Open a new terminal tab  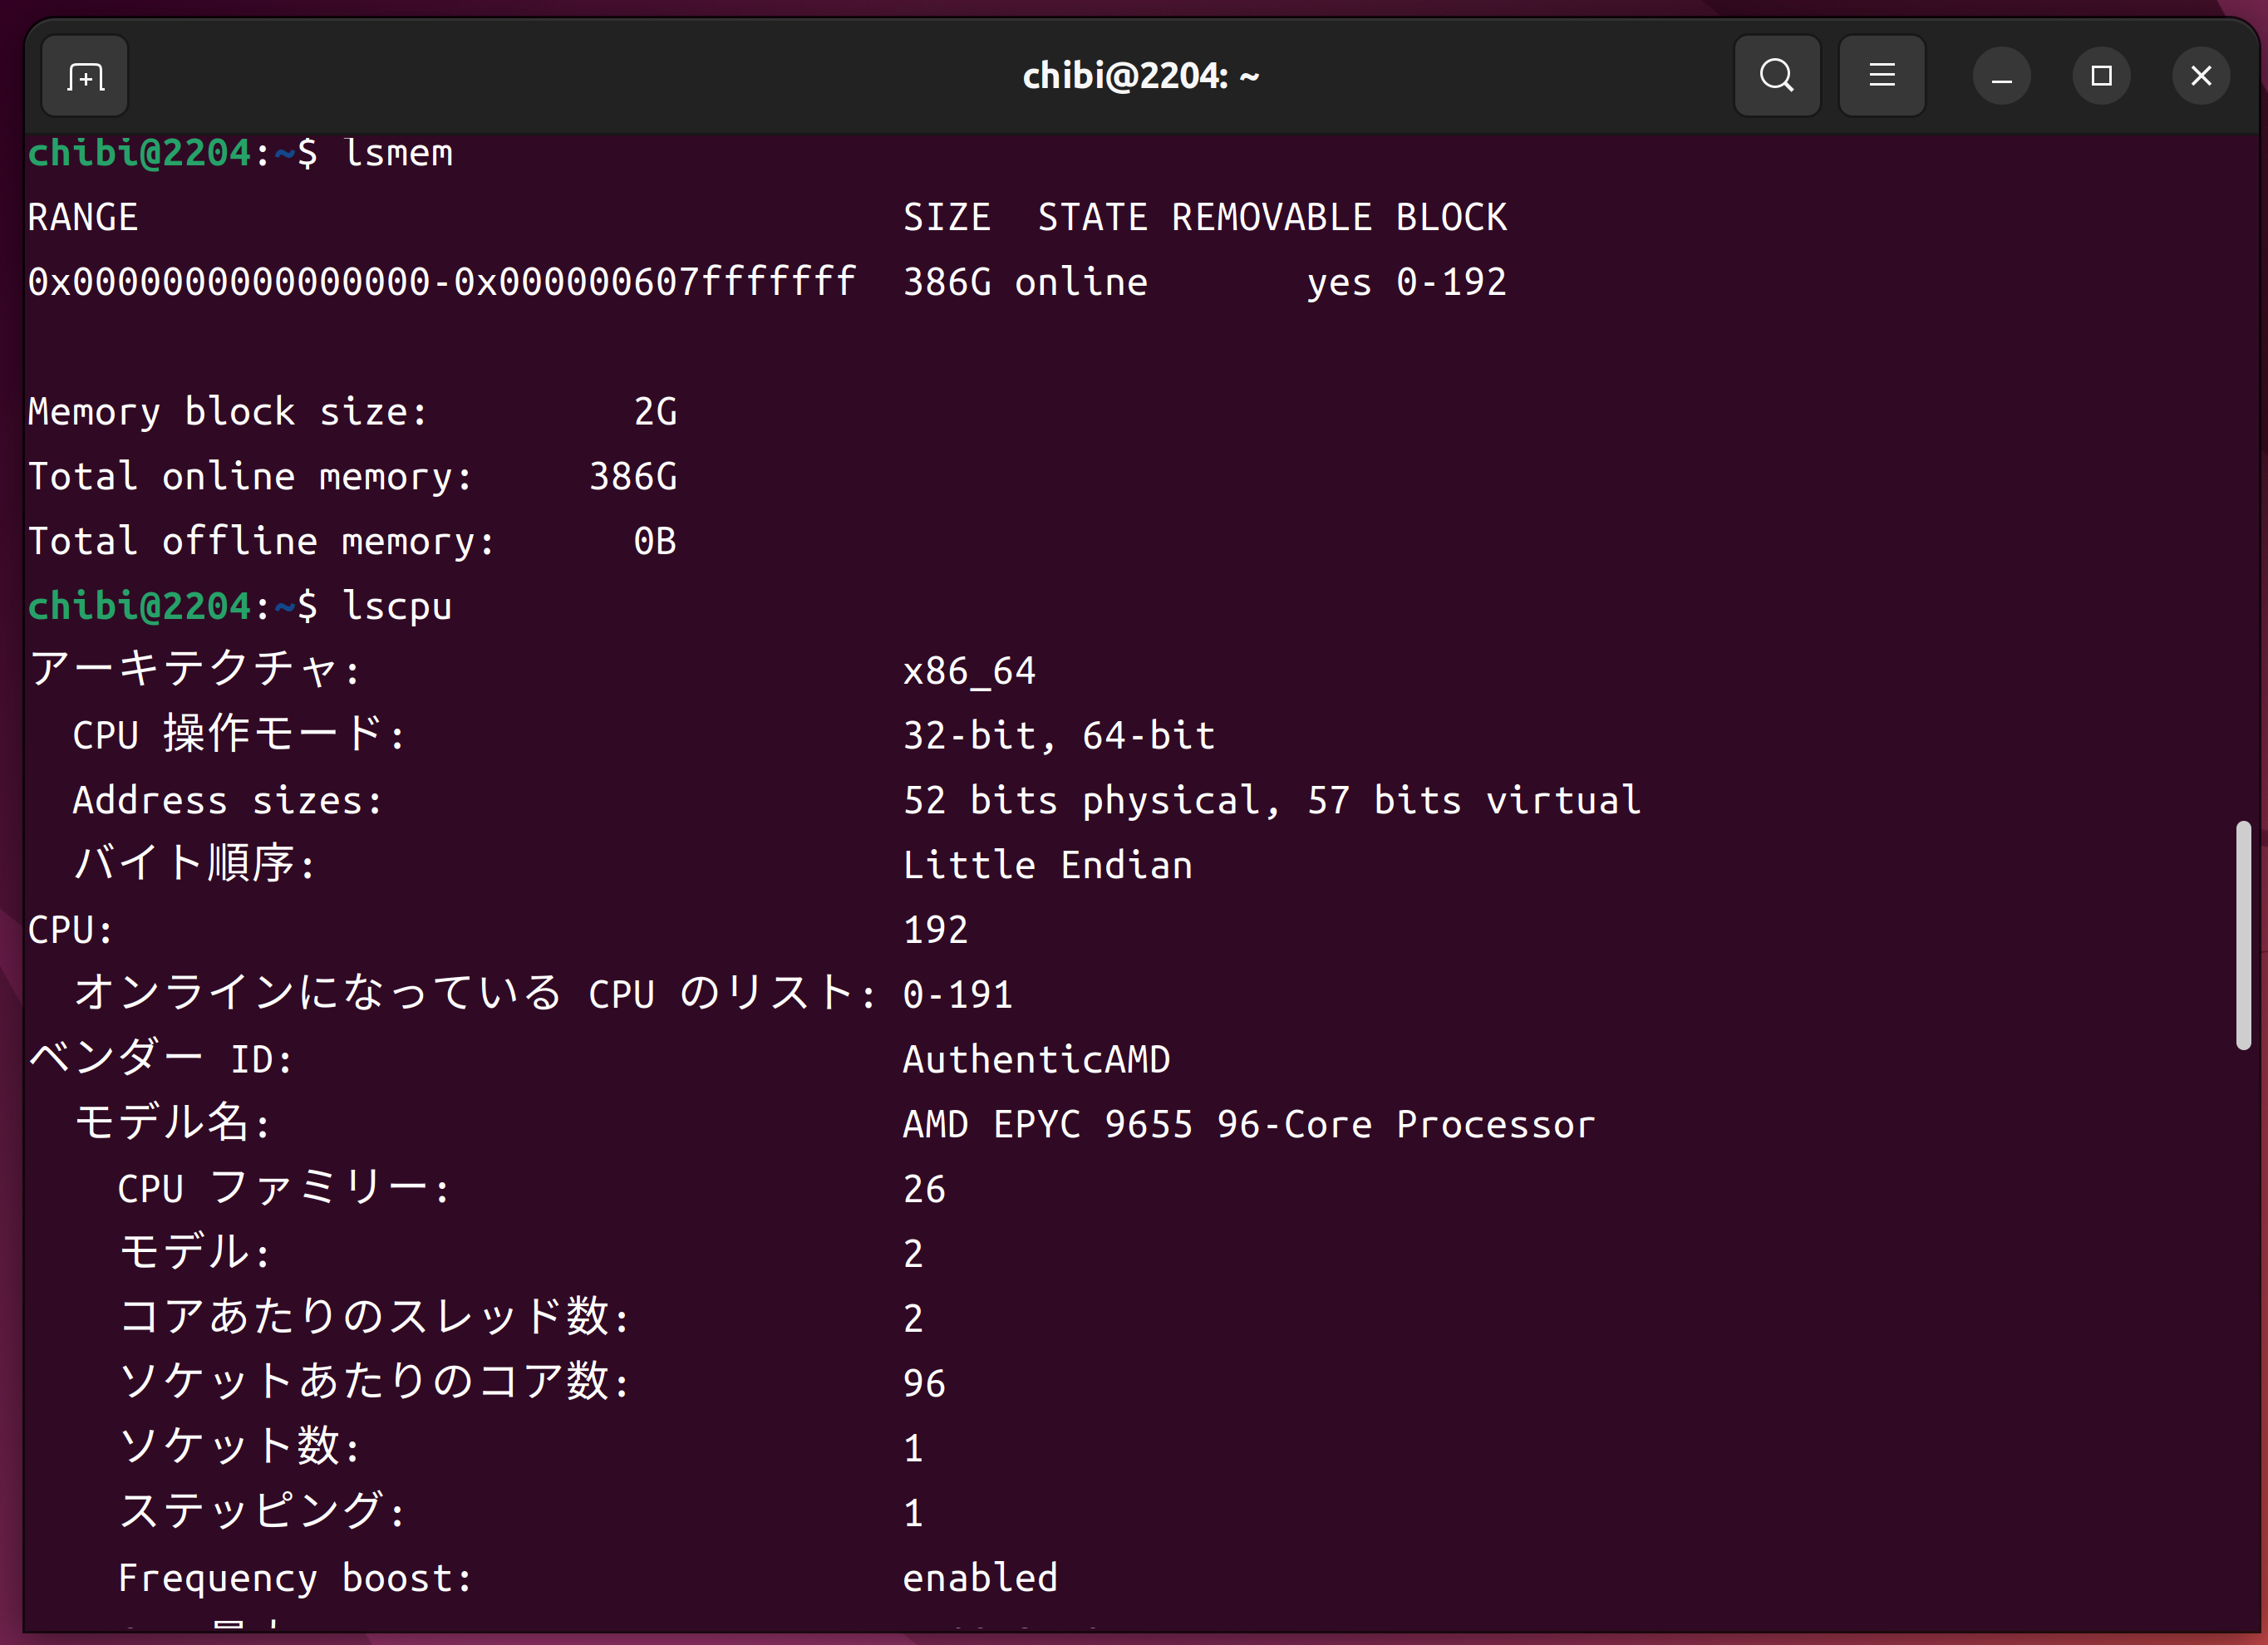point(85,76)
